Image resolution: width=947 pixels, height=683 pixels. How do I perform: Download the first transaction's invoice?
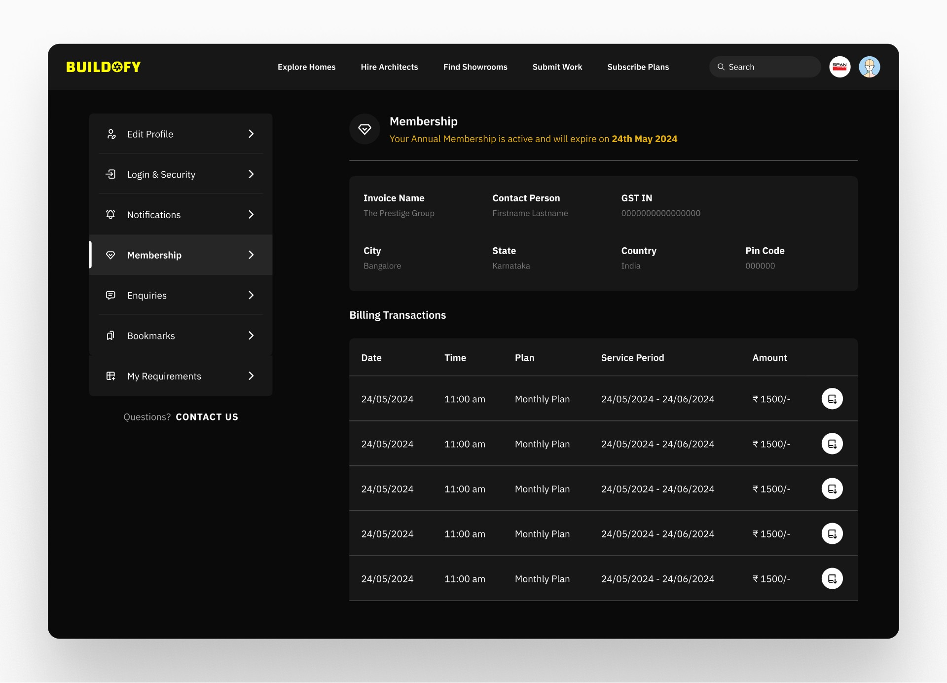tap(832, 399)
